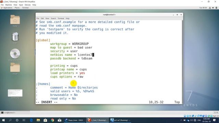Open the Samba image thumbnail on desktop
Viewport: 219px width, 123px height.
pos(15,93)
